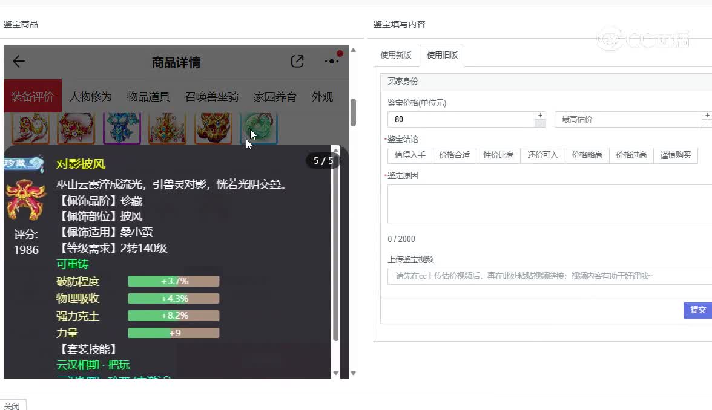Click the 可重铸 green label
Image resolution: width=712 pixels, height=410 pixels.
coord(72,264)
